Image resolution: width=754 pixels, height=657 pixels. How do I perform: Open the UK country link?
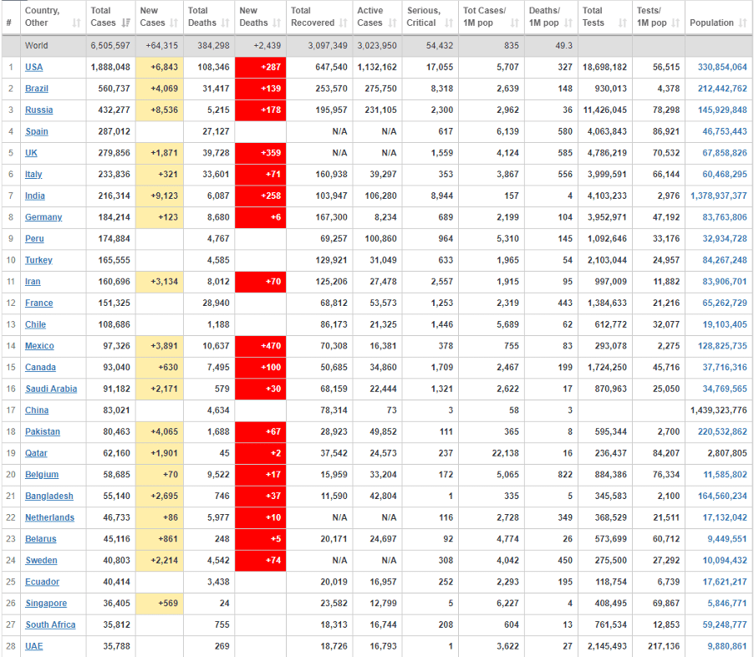click(31, 153)
